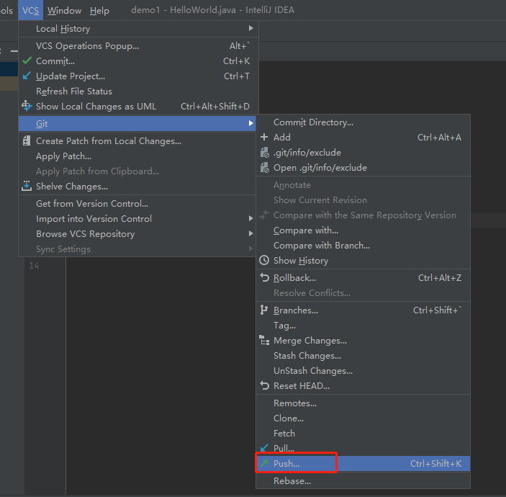Click the Branches fork icon
Screen dimensions: 506x497
coord(263,310)
